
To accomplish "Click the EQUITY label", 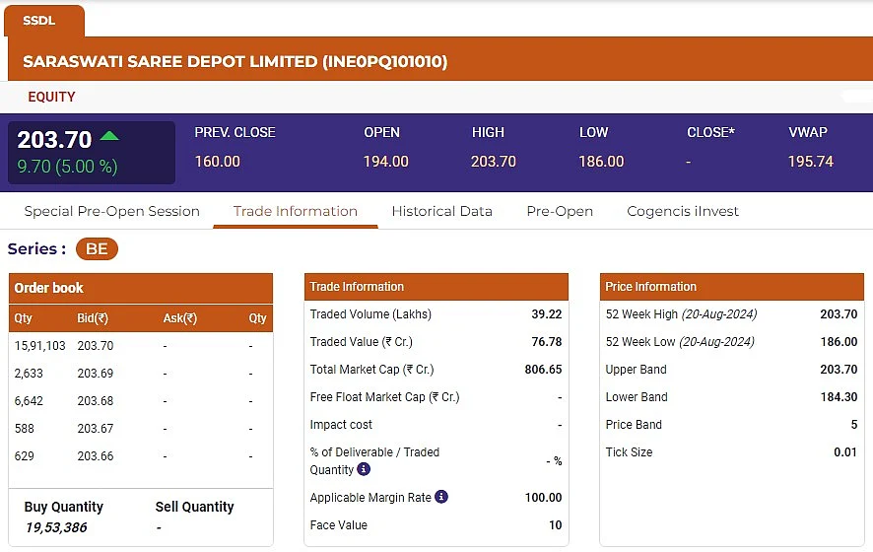I will [x=52, y=97].
